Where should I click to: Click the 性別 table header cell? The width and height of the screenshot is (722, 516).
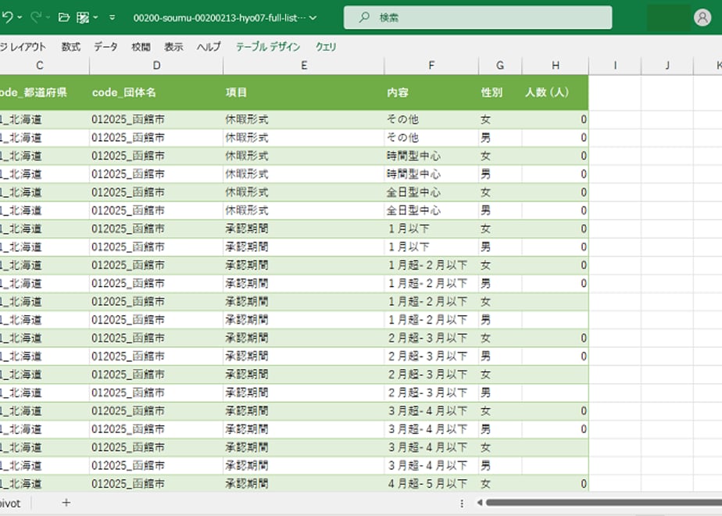tap(500, 92)
